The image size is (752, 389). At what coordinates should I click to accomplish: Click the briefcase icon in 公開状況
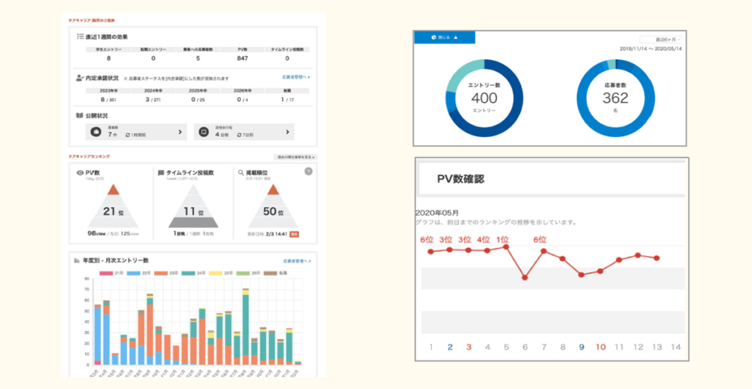94,132
